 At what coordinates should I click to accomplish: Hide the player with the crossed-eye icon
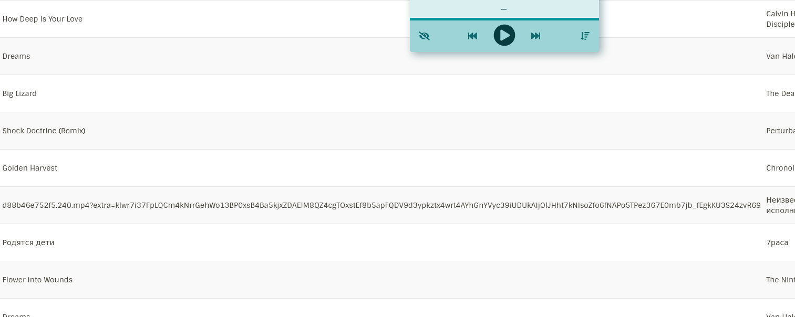[425, 36]
